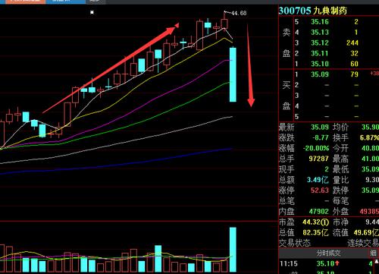Click the red upward trend arrow annotation
The image size is (379, 274).
111,68
